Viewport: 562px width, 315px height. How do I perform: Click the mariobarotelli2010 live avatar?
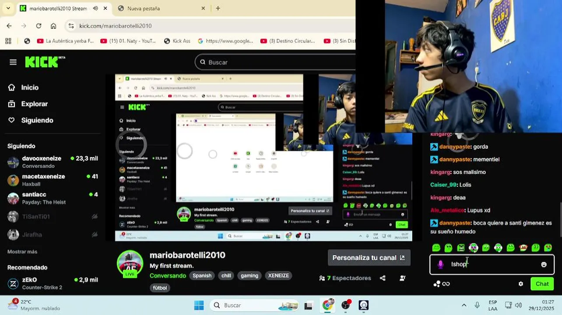point(130,264)
